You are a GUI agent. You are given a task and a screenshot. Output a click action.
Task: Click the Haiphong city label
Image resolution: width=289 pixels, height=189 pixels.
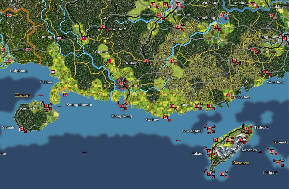18,71
